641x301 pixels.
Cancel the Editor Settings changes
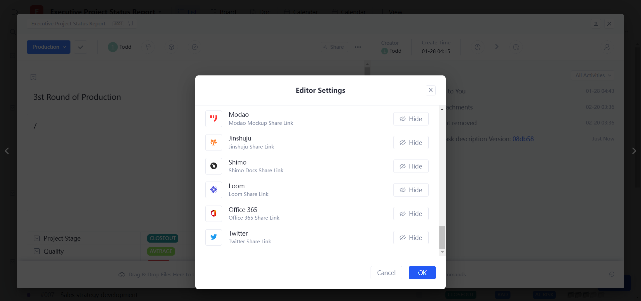[386, 273]
